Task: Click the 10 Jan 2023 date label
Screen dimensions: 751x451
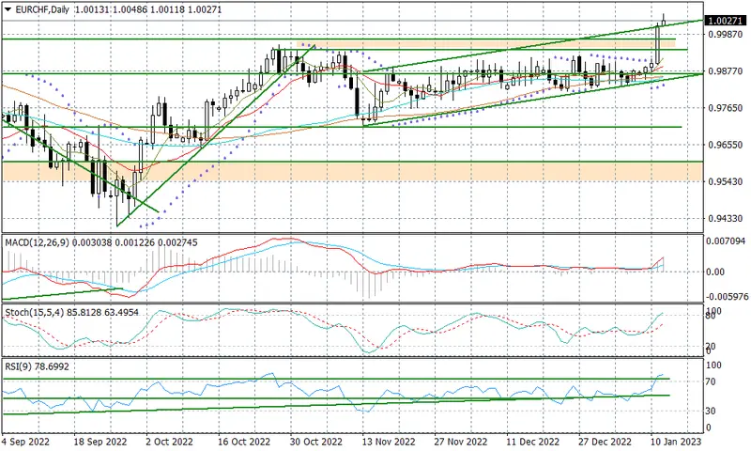Action: point(676,442)
